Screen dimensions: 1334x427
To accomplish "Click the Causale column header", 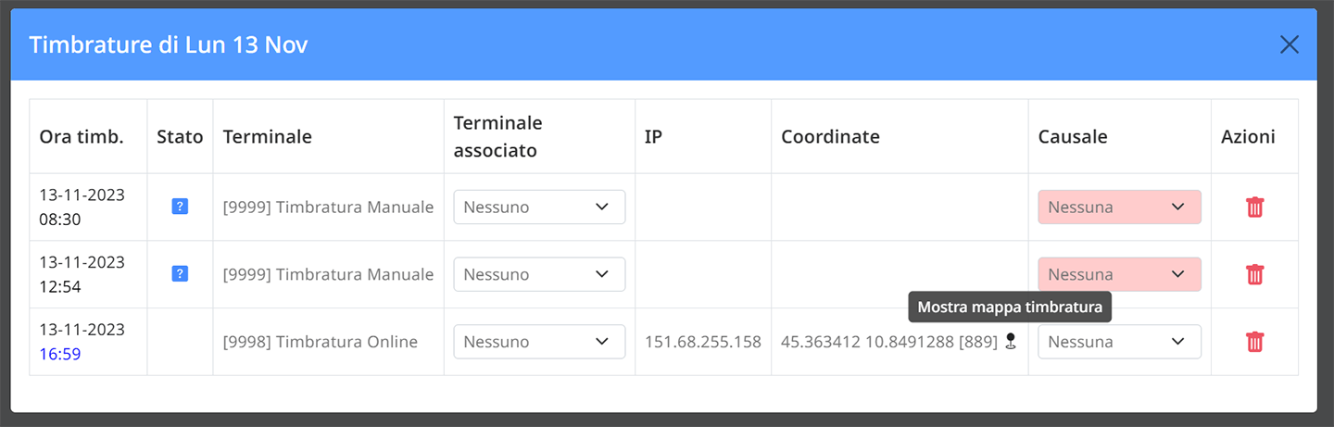I will (1073, 137).
